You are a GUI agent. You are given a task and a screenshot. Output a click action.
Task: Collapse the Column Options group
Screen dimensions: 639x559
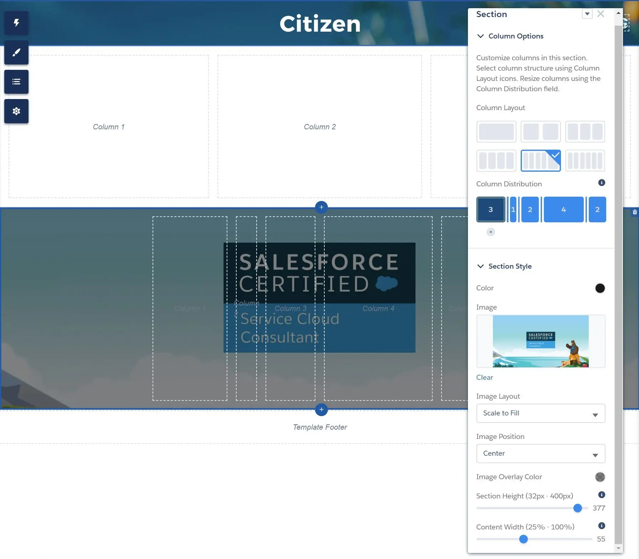(480, 36)
